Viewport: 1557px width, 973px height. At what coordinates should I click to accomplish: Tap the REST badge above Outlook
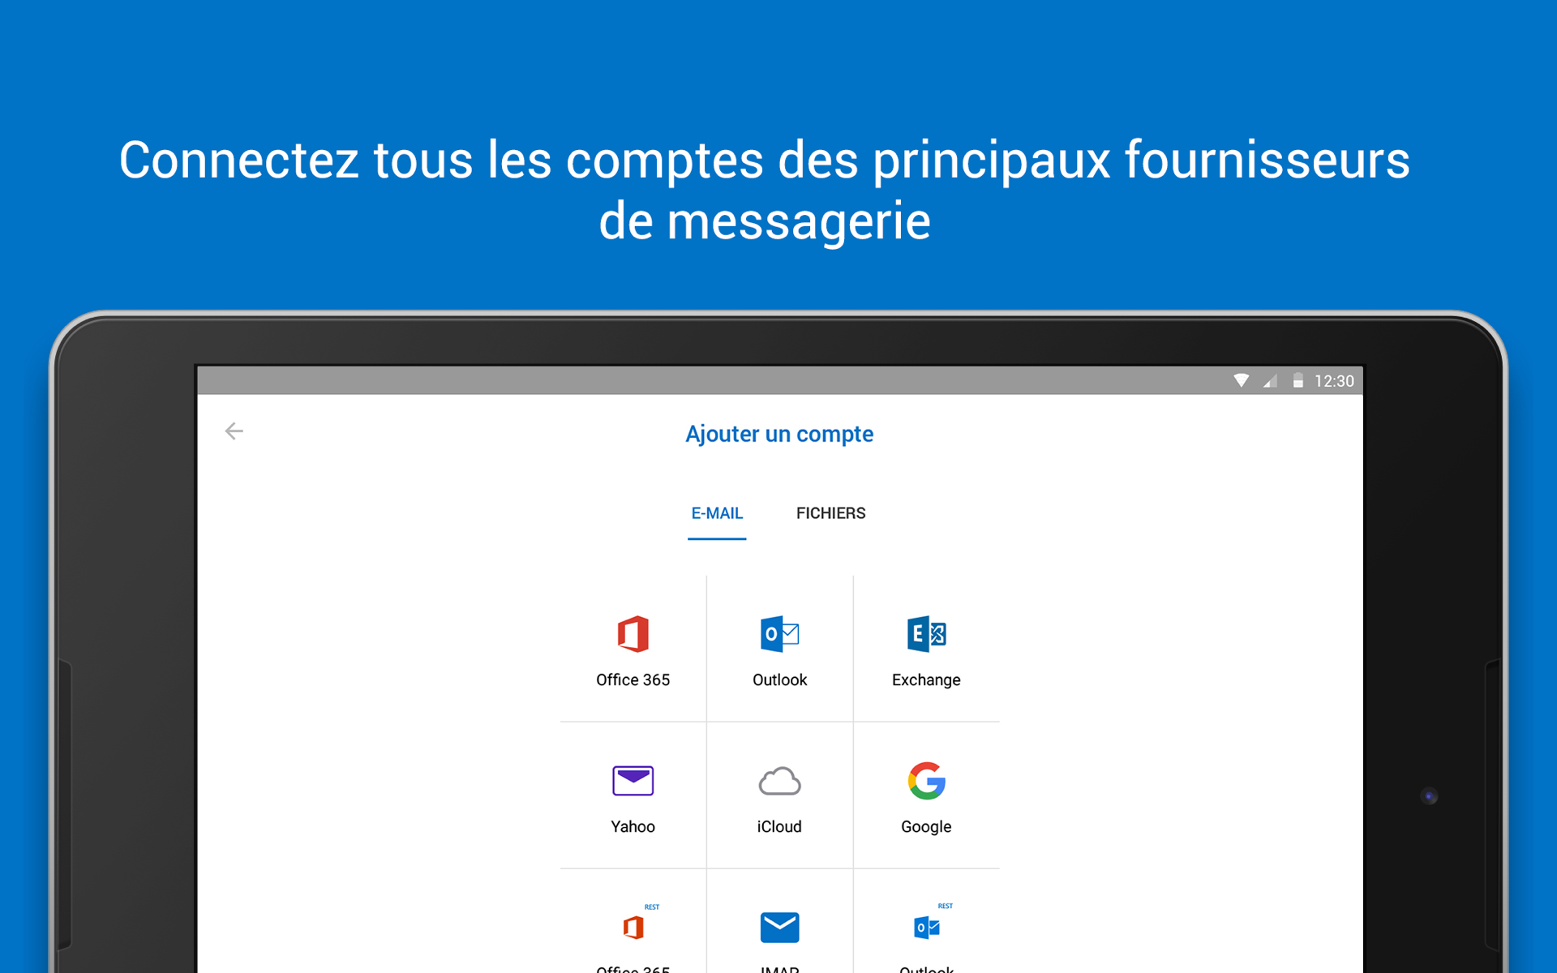944,906
